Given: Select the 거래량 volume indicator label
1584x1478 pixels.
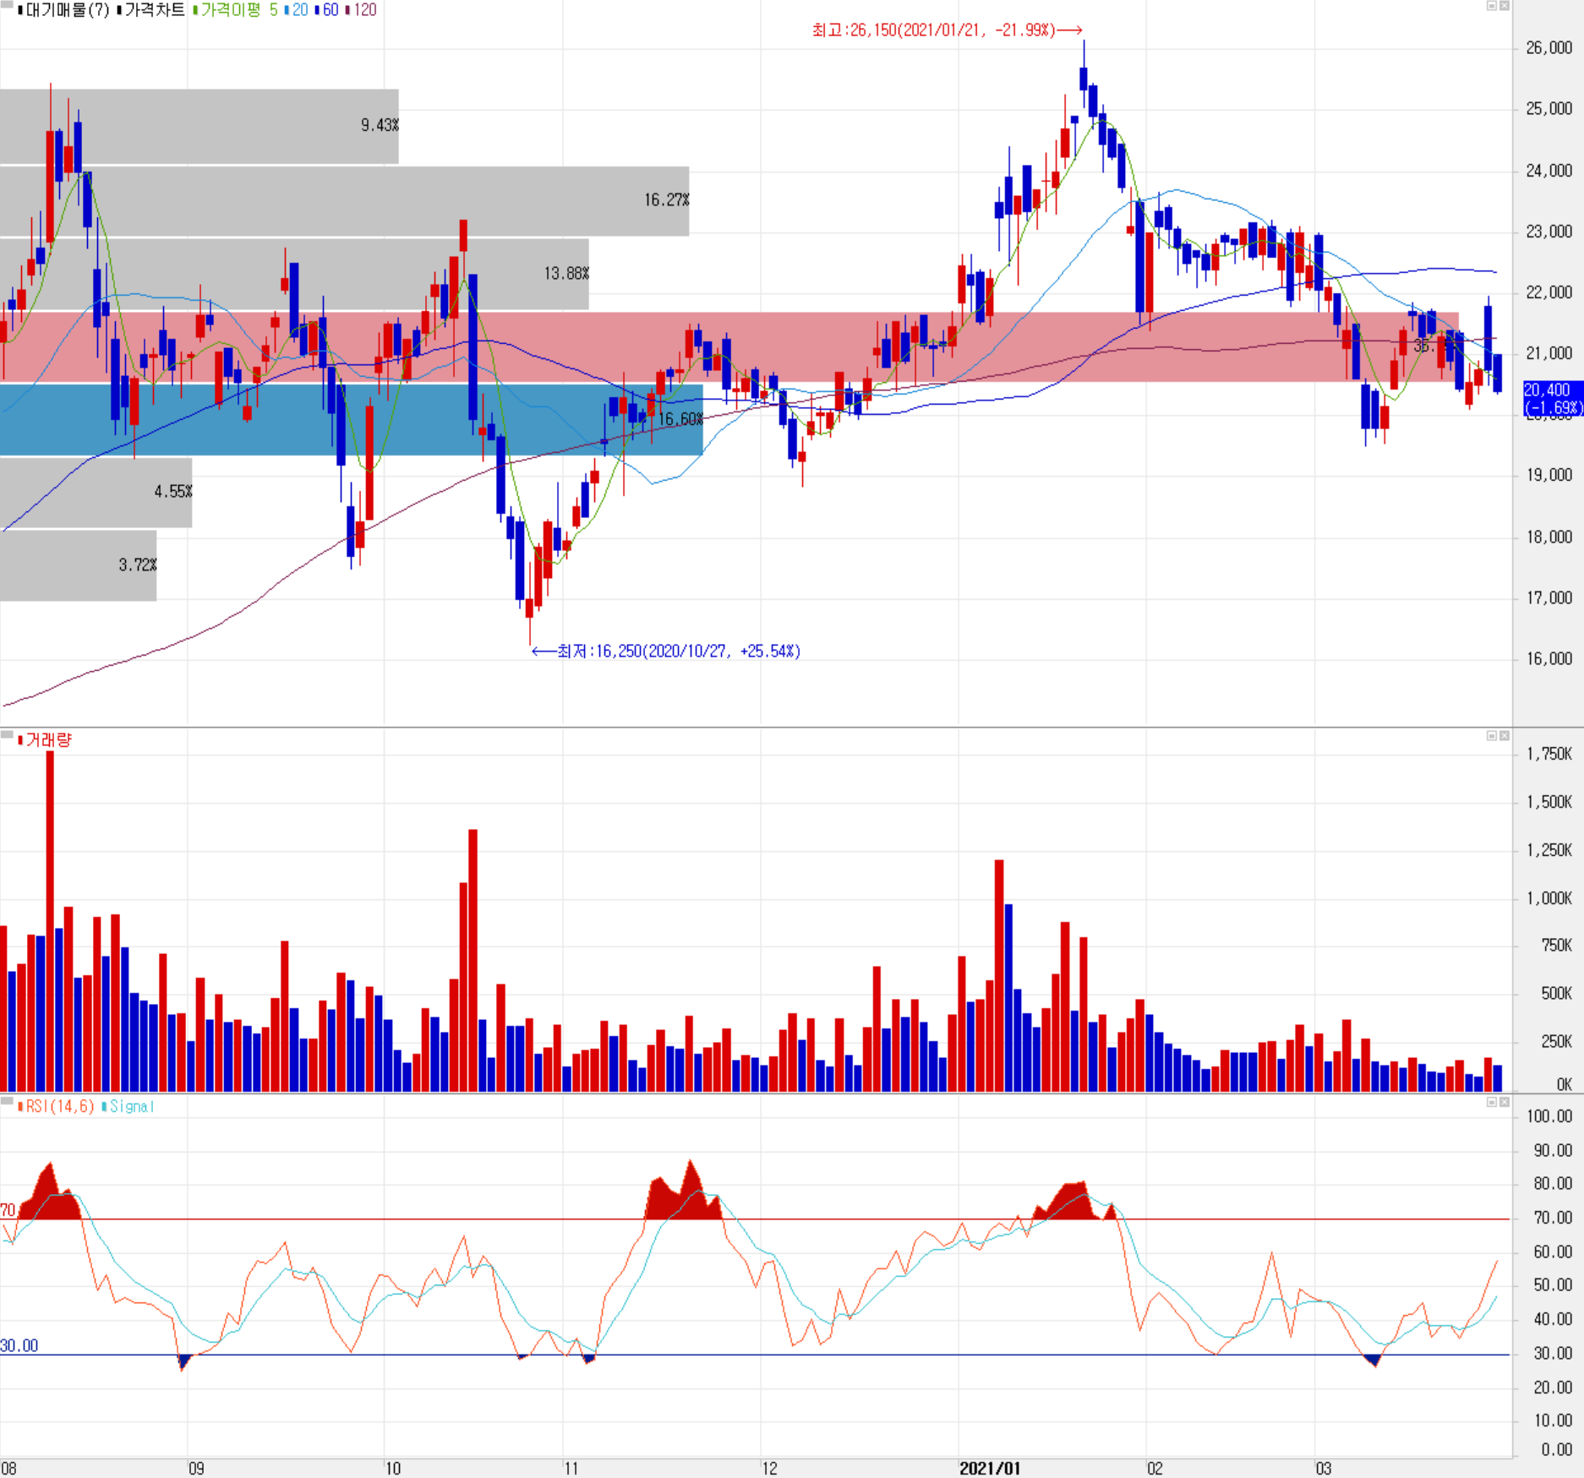Looking at the screenshot, I should coord(46,740).
